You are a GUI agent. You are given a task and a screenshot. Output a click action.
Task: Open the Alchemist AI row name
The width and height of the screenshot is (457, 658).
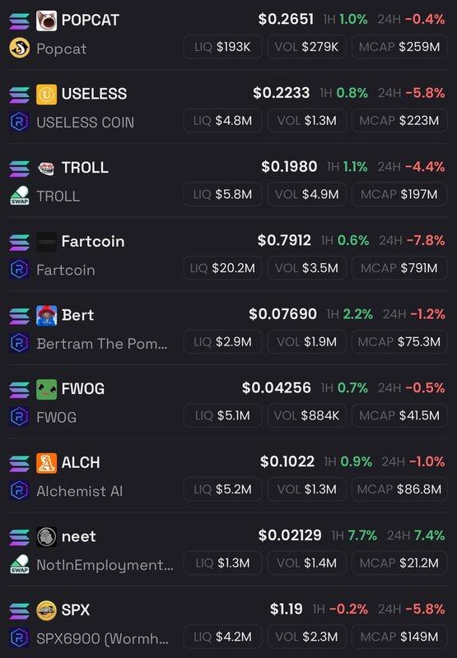[x=79, y=491]
